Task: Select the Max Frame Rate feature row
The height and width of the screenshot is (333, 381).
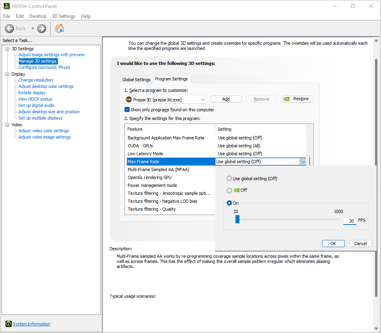Action: [x=171, y=162]
